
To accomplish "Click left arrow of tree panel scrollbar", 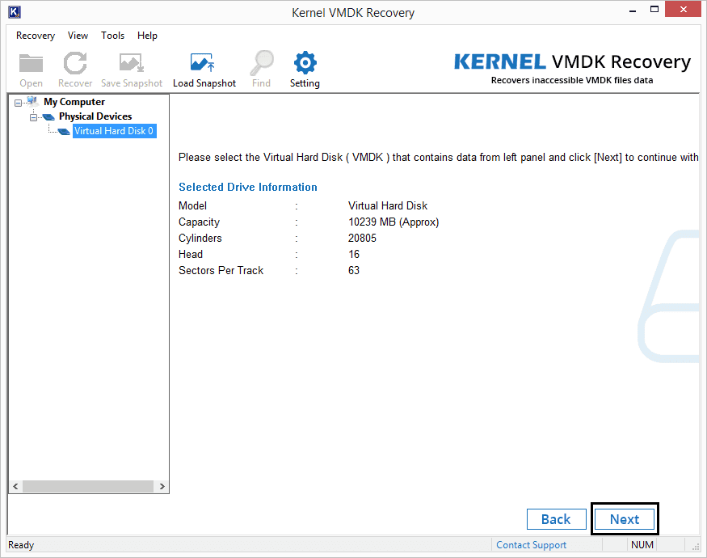I will [15, 486].
